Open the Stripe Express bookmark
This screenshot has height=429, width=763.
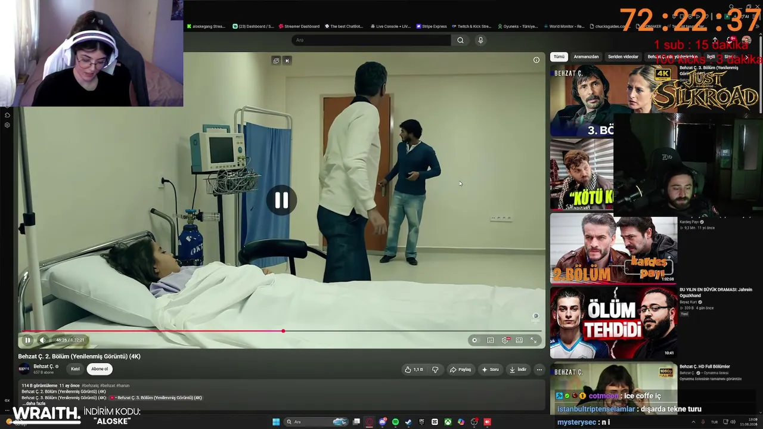[432, 26]
